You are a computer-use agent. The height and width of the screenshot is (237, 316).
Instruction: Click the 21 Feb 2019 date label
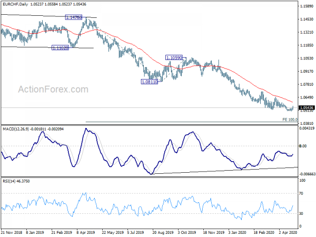[62, 232]
